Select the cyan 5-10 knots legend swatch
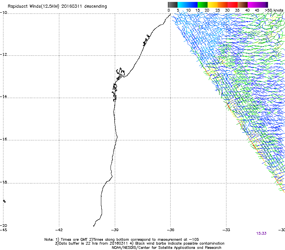This screenshot has width=285, height=250. 183,5
